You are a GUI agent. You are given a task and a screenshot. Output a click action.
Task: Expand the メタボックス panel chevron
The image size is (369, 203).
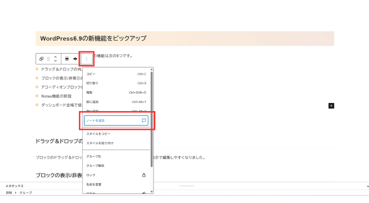click(x=368, y=186)
